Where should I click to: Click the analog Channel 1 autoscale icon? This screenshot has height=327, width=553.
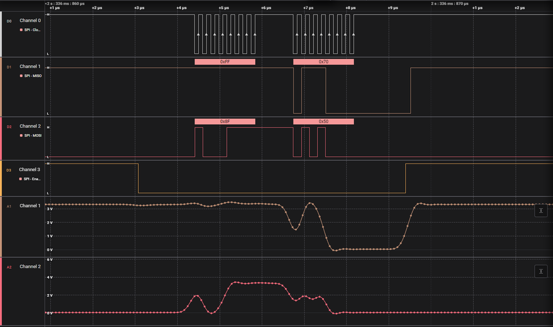click(541, 210)
